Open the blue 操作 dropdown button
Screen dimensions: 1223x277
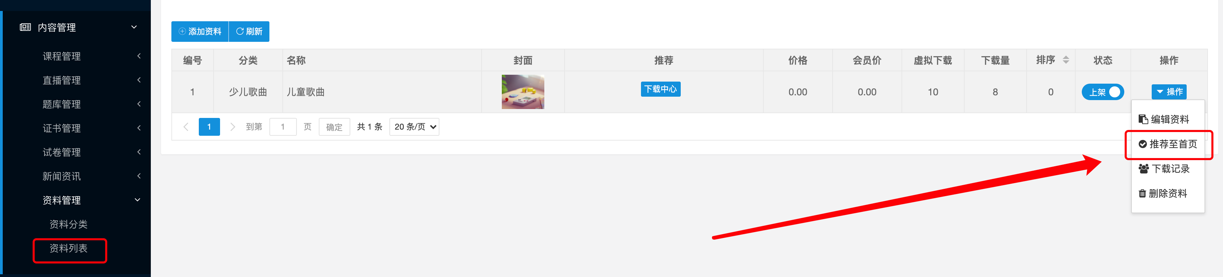coord(1168,92)
